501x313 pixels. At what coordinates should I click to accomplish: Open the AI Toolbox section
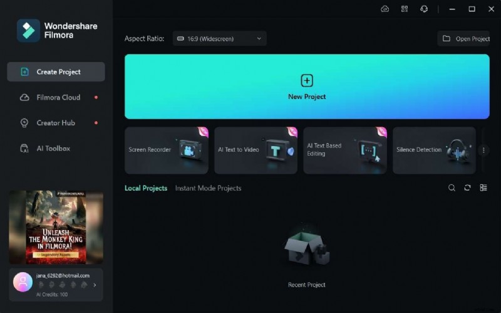coord(53,149)
